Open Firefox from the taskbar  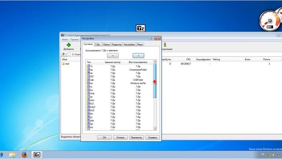point(25,155)
